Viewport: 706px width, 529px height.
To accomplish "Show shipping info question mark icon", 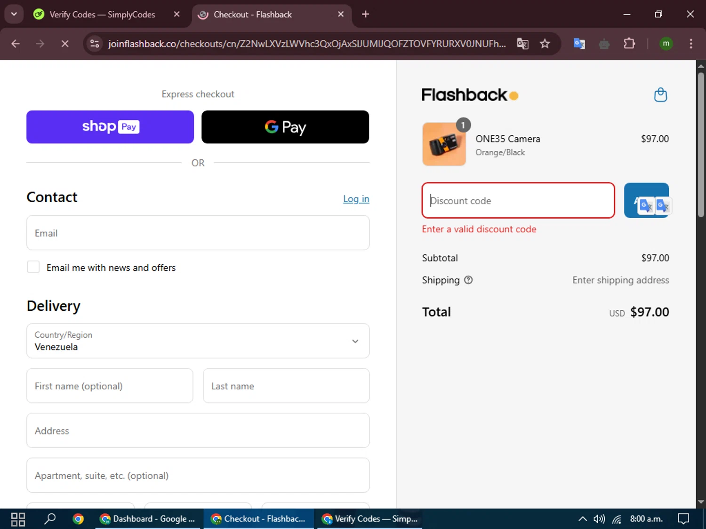I will [468, 280].
